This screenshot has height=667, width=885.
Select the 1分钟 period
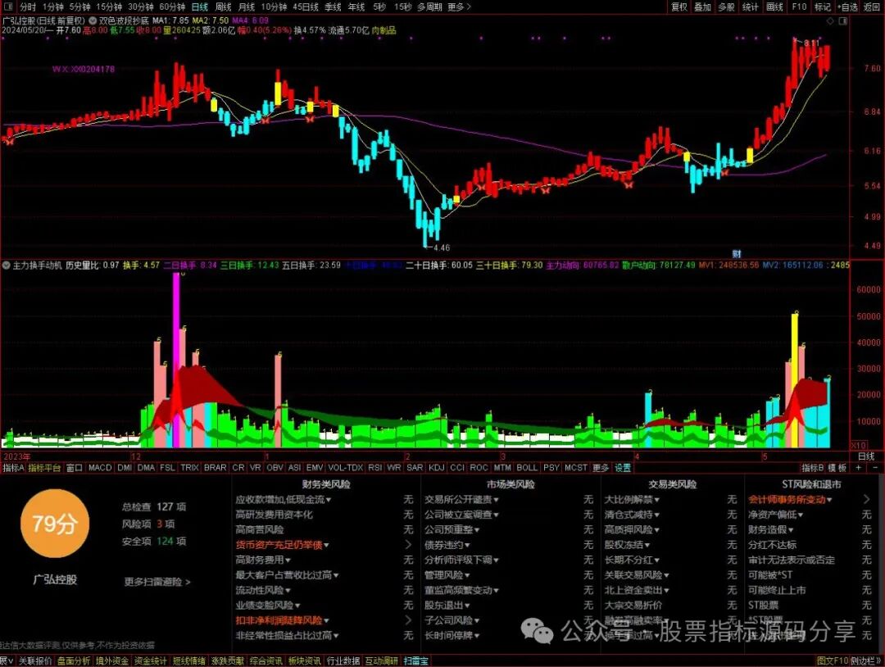click(52, 7)
